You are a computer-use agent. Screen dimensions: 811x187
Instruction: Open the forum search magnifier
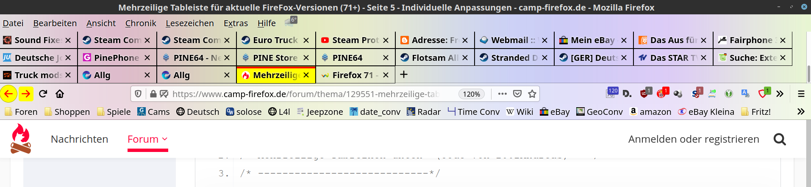point(780,139)
